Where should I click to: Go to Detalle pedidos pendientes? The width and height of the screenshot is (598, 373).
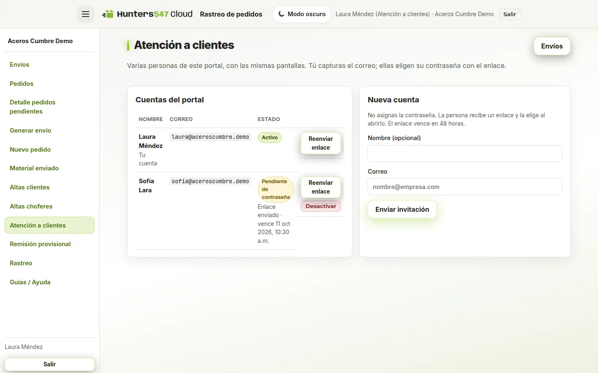[x=49, y=107]
